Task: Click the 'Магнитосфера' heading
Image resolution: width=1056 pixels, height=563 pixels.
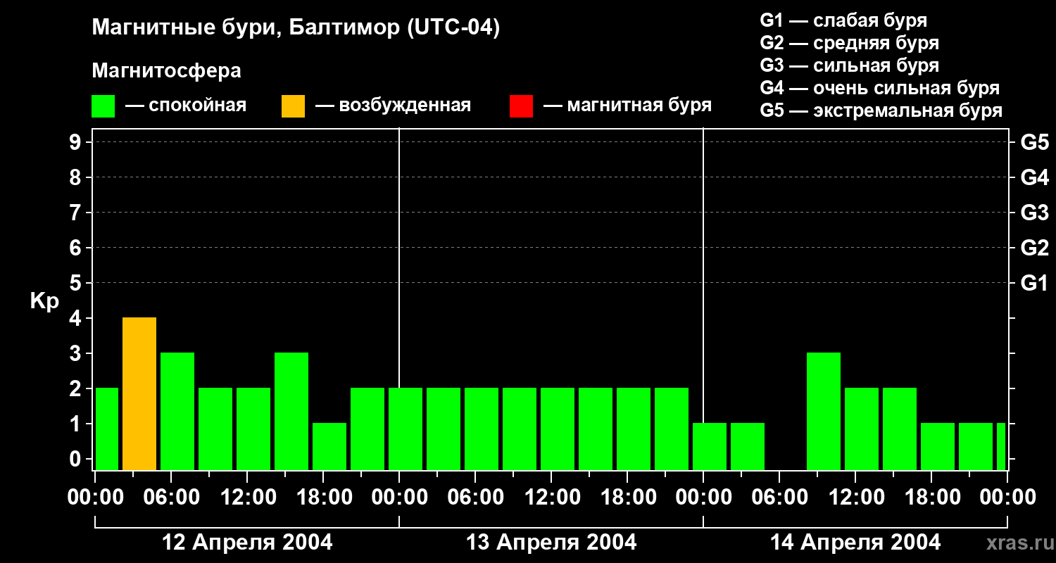Action: pyautogui.click(x=166, y=71)
